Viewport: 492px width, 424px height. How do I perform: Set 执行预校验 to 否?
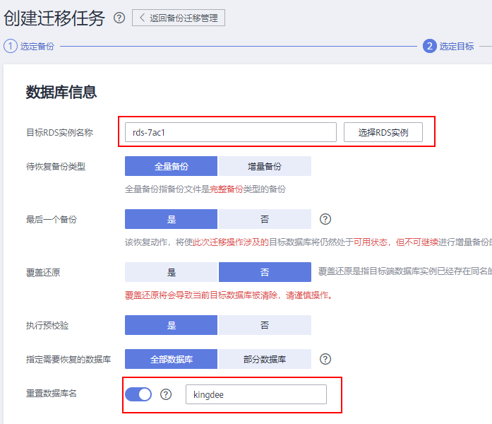click(x=265, y=325)
